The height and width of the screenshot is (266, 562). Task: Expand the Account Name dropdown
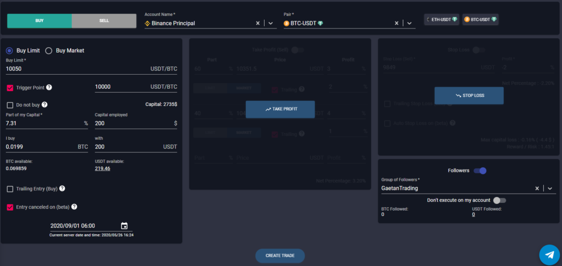coord(270,23)
